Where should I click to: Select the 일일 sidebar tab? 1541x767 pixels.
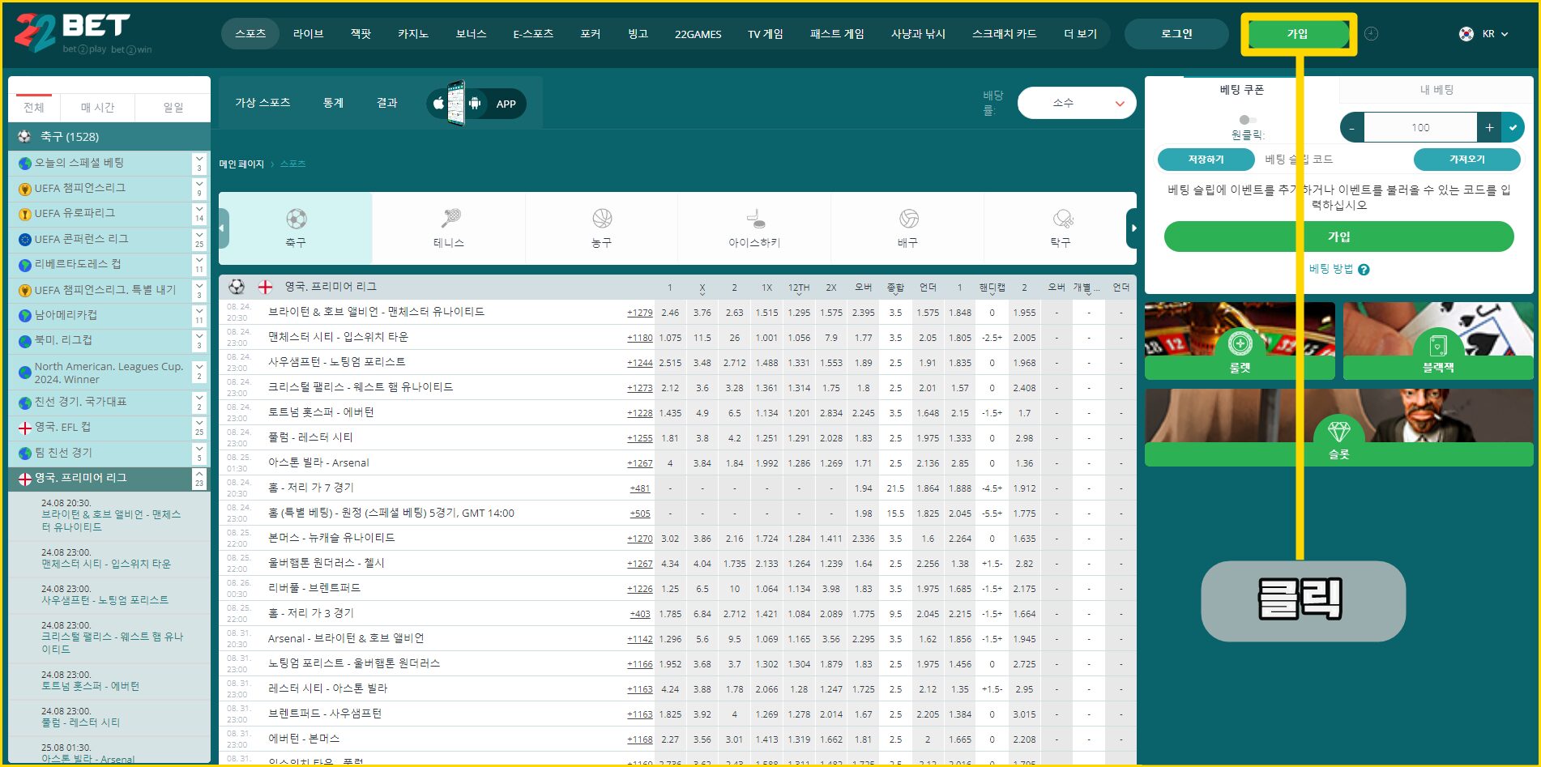(x=173, y=108)
